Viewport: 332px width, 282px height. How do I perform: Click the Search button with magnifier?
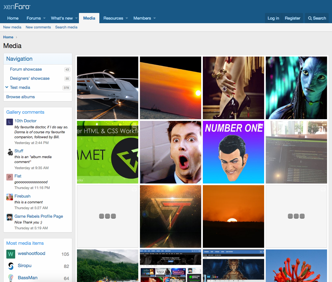(x=317, y=18)
